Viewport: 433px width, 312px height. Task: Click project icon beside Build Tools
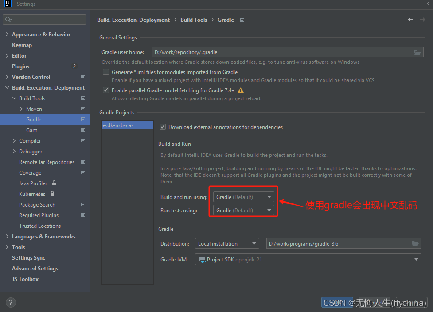point(83,98)
